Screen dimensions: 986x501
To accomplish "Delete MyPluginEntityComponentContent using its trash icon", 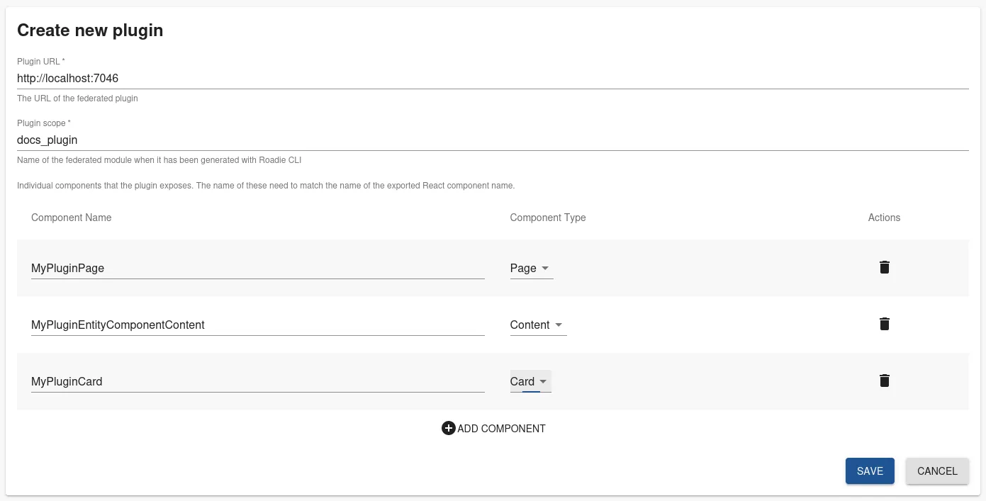I will click(884, 324).
